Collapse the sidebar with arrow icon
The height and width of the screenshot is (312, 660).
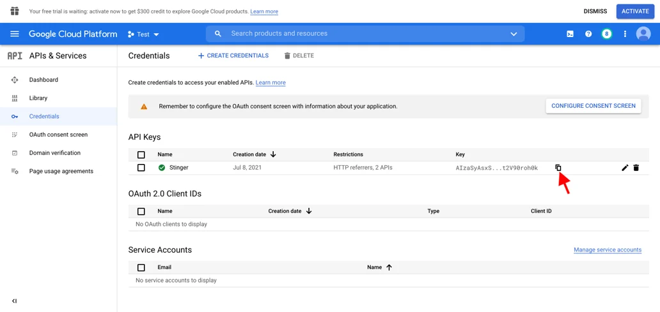coord(14,301)
